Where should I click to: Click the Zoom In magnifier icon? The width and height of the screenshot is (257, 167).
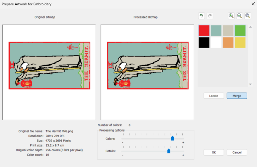(x=231, y=16)
